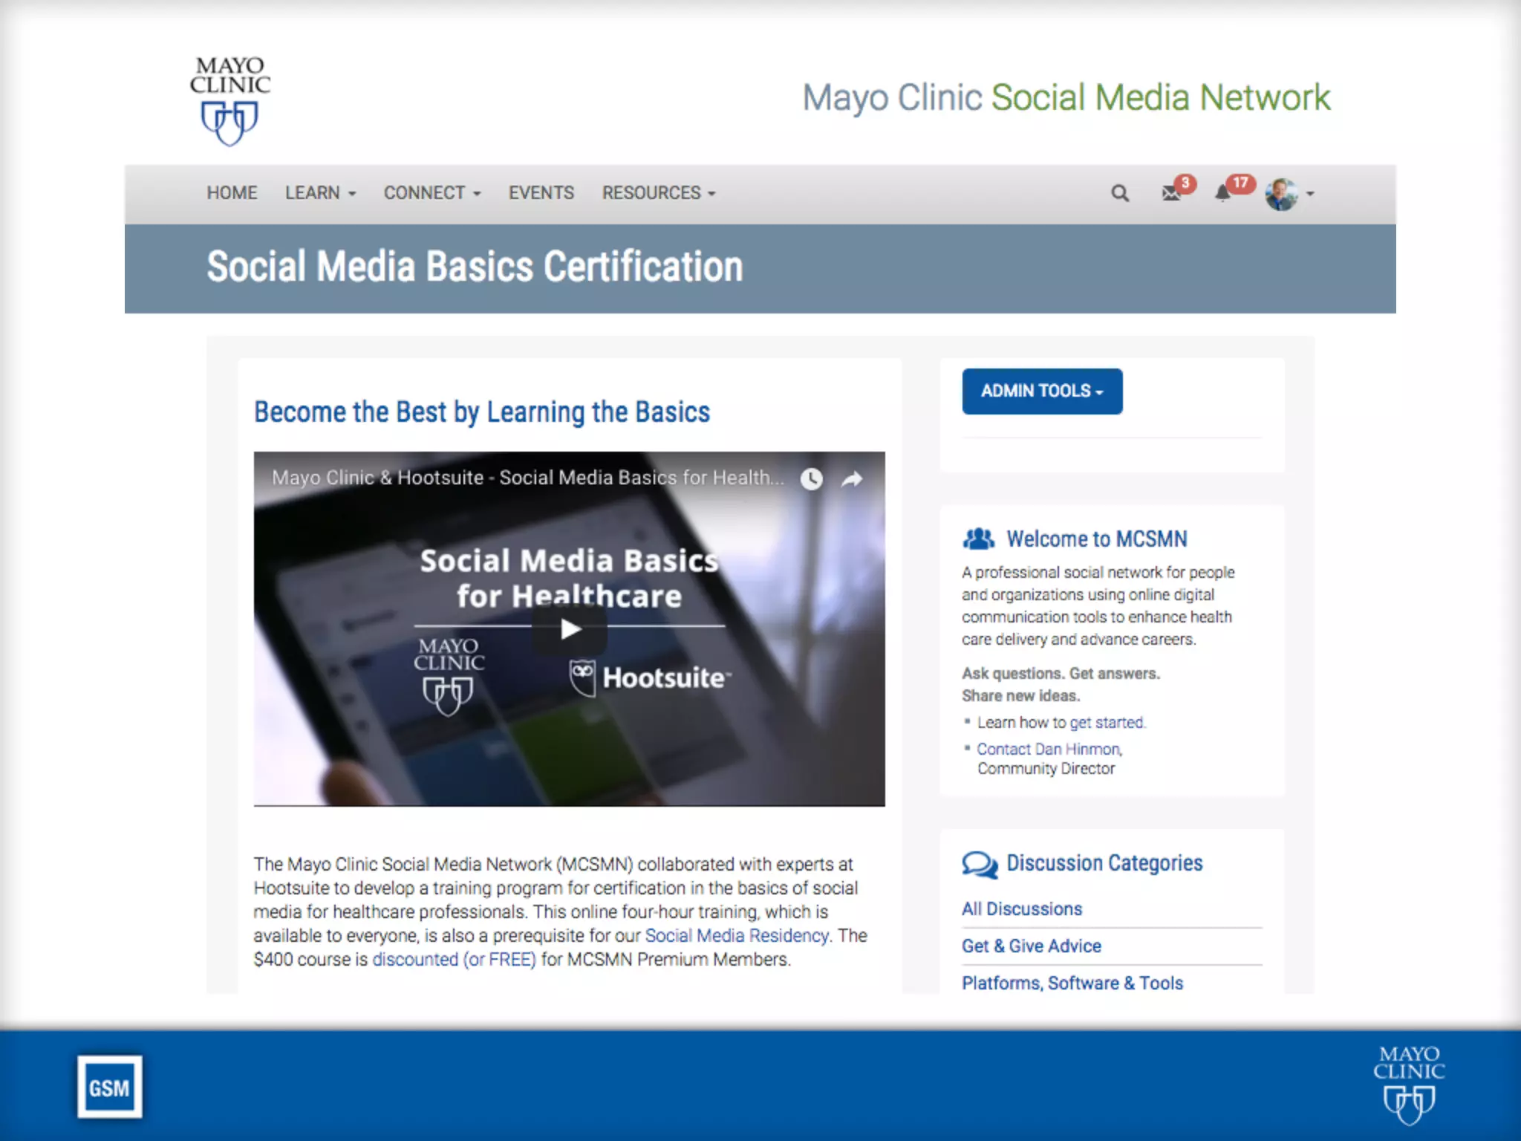
Task: Click the Mayo Clinic header logo
Action: pos(229,100)
